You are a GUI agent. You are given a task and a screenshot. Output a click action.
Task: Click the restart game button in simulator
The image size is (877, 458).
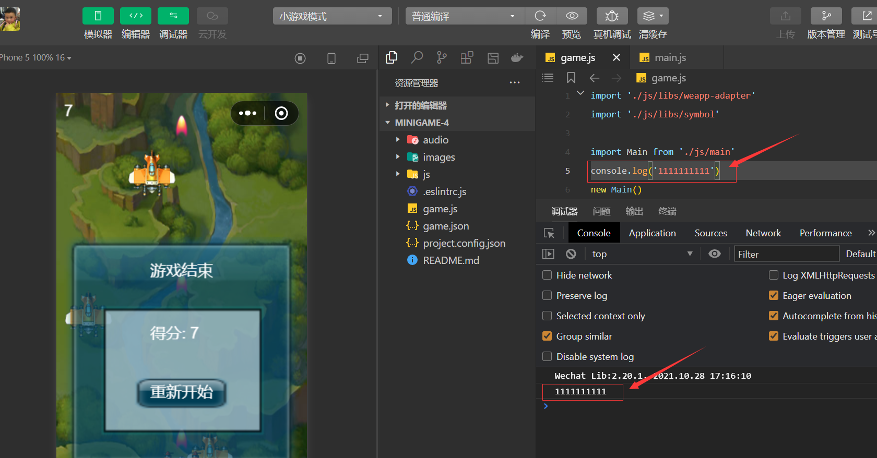[x=182, y=392]
